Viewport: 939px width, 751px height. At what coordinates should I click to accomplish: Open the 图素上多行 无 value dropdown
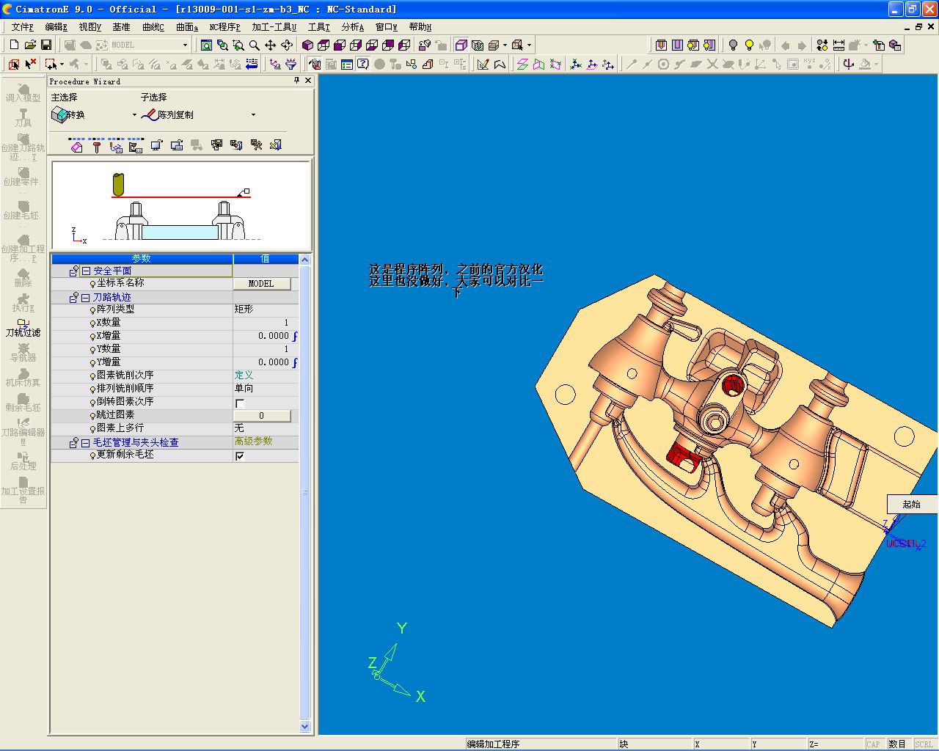pos(266,428)
